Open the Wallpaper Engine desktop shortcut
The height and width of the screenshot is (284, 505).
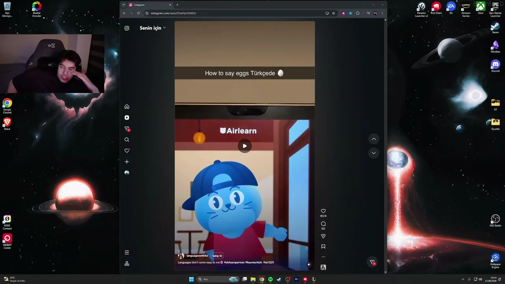[x=495, y=261]
